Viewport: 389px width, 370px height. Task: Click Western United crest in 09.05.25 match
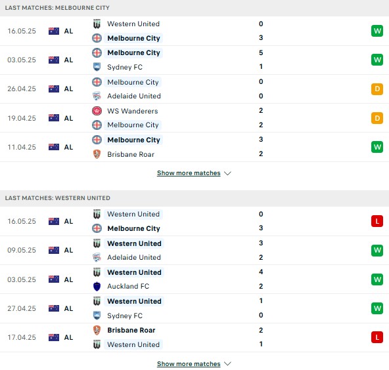tap(97, 243)
